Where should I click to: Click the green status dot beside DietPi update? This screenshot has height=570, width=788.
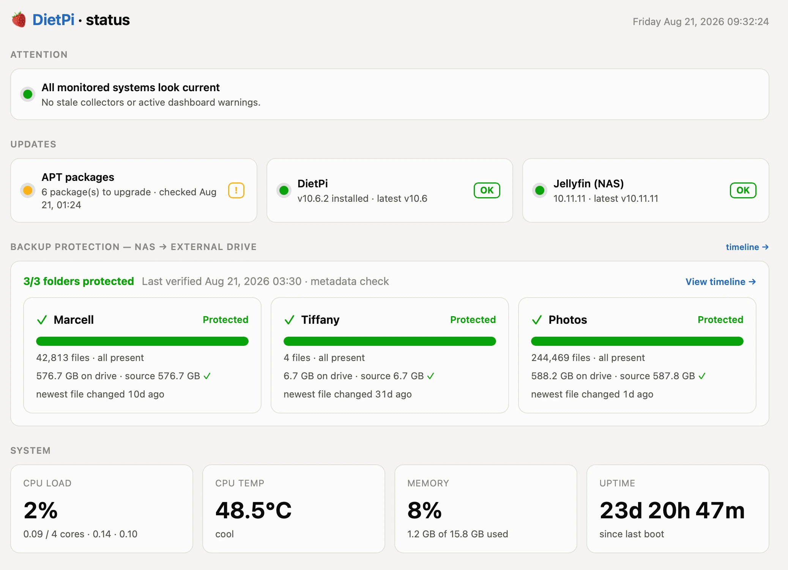click(284, 190)
